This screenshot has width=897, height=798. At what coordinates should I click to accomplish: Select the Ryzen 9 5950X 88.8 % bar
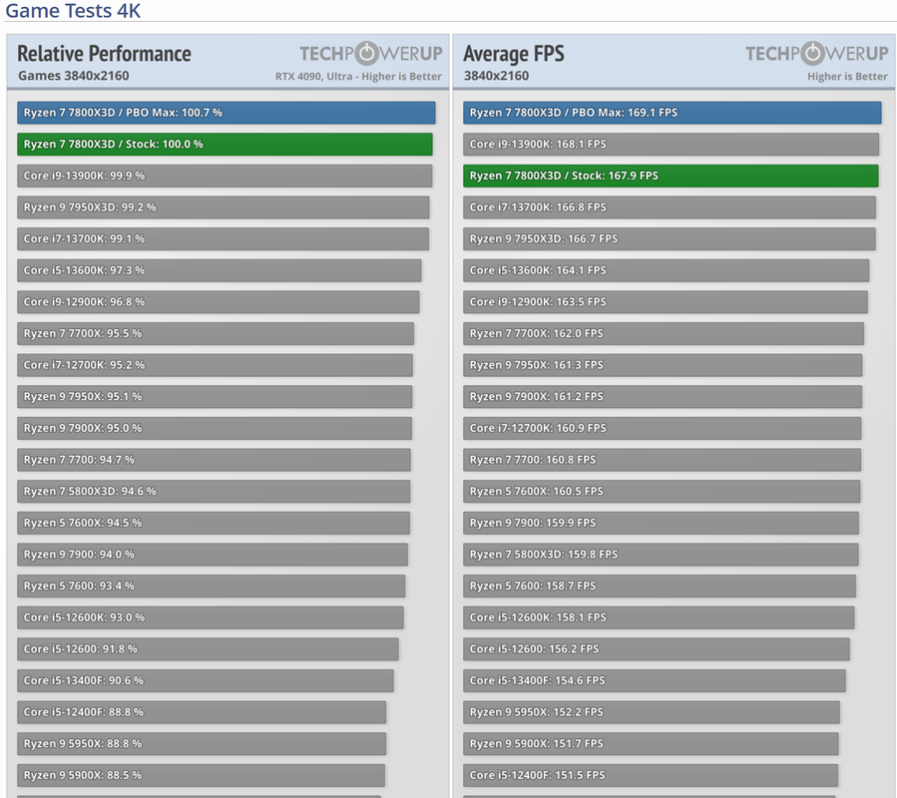(202, 744)
